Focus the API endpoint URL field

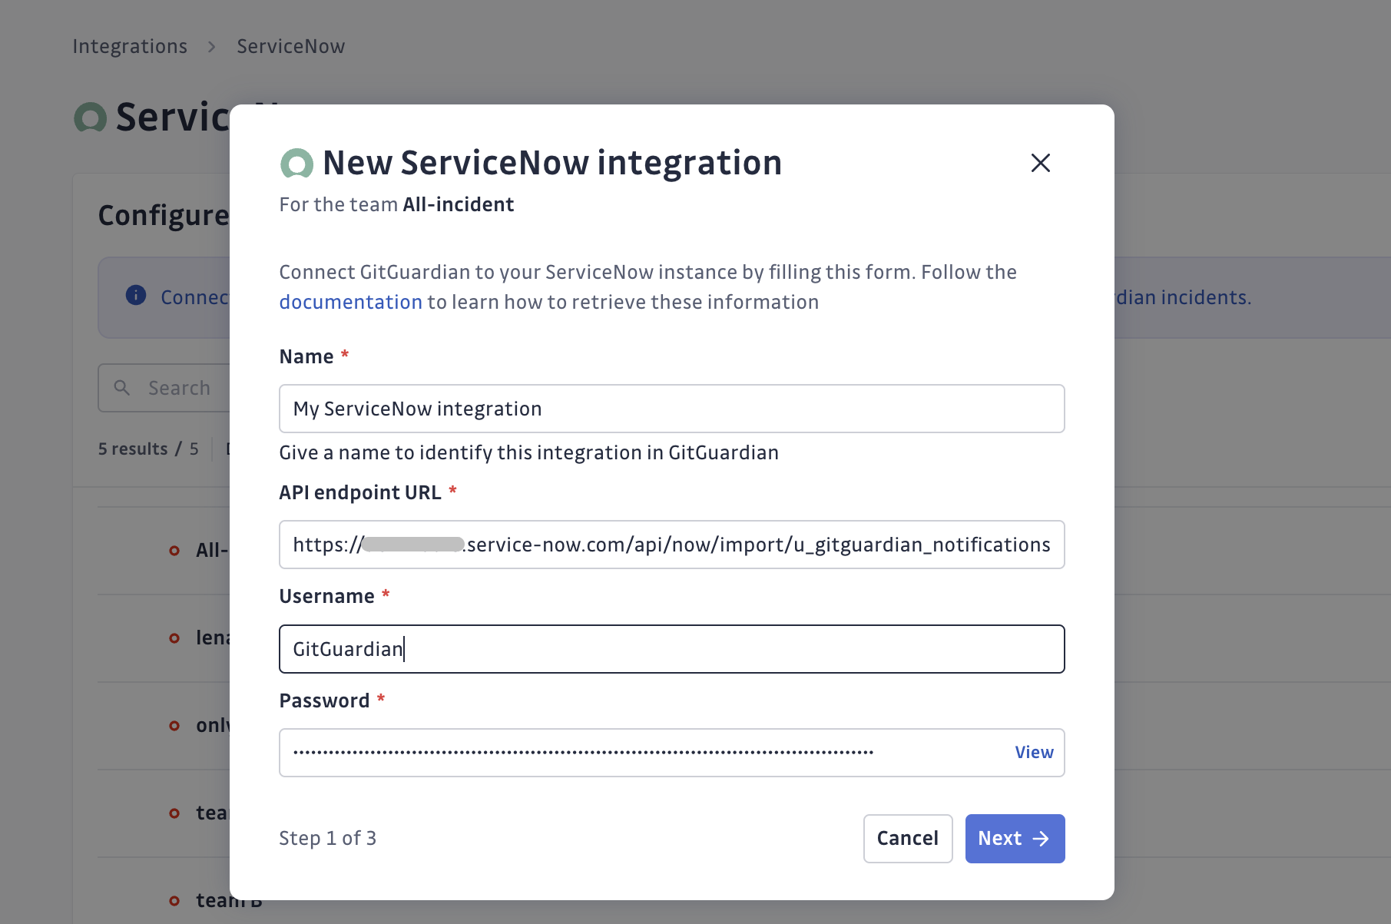(671, 545)
